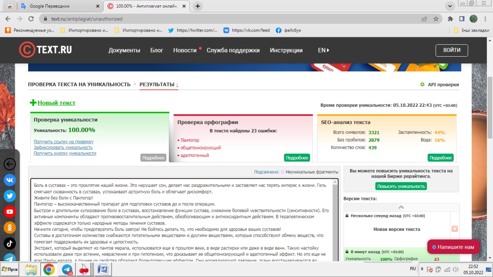The height and width of the screenshot is (277, 493).
Task: Click Получить ссылку на проверку link
Action: pos(64,142)
